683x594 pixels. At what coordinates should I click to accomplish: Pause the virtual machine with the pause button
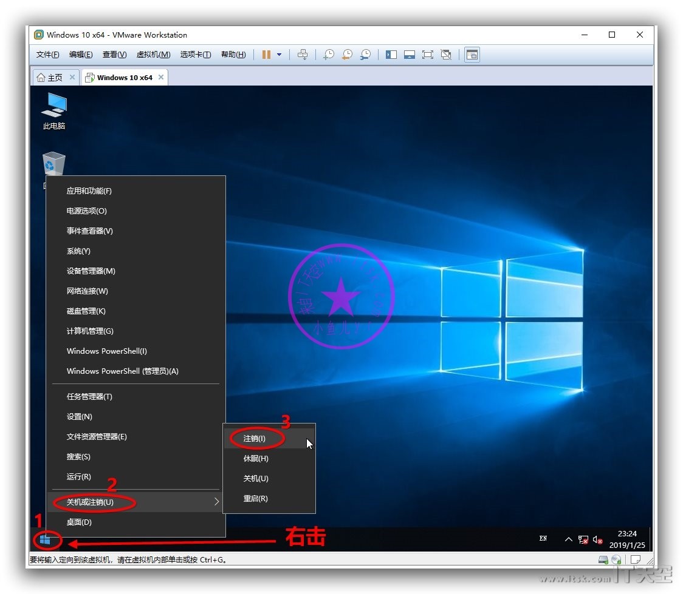pyautogui.click(x=266, y=55)
